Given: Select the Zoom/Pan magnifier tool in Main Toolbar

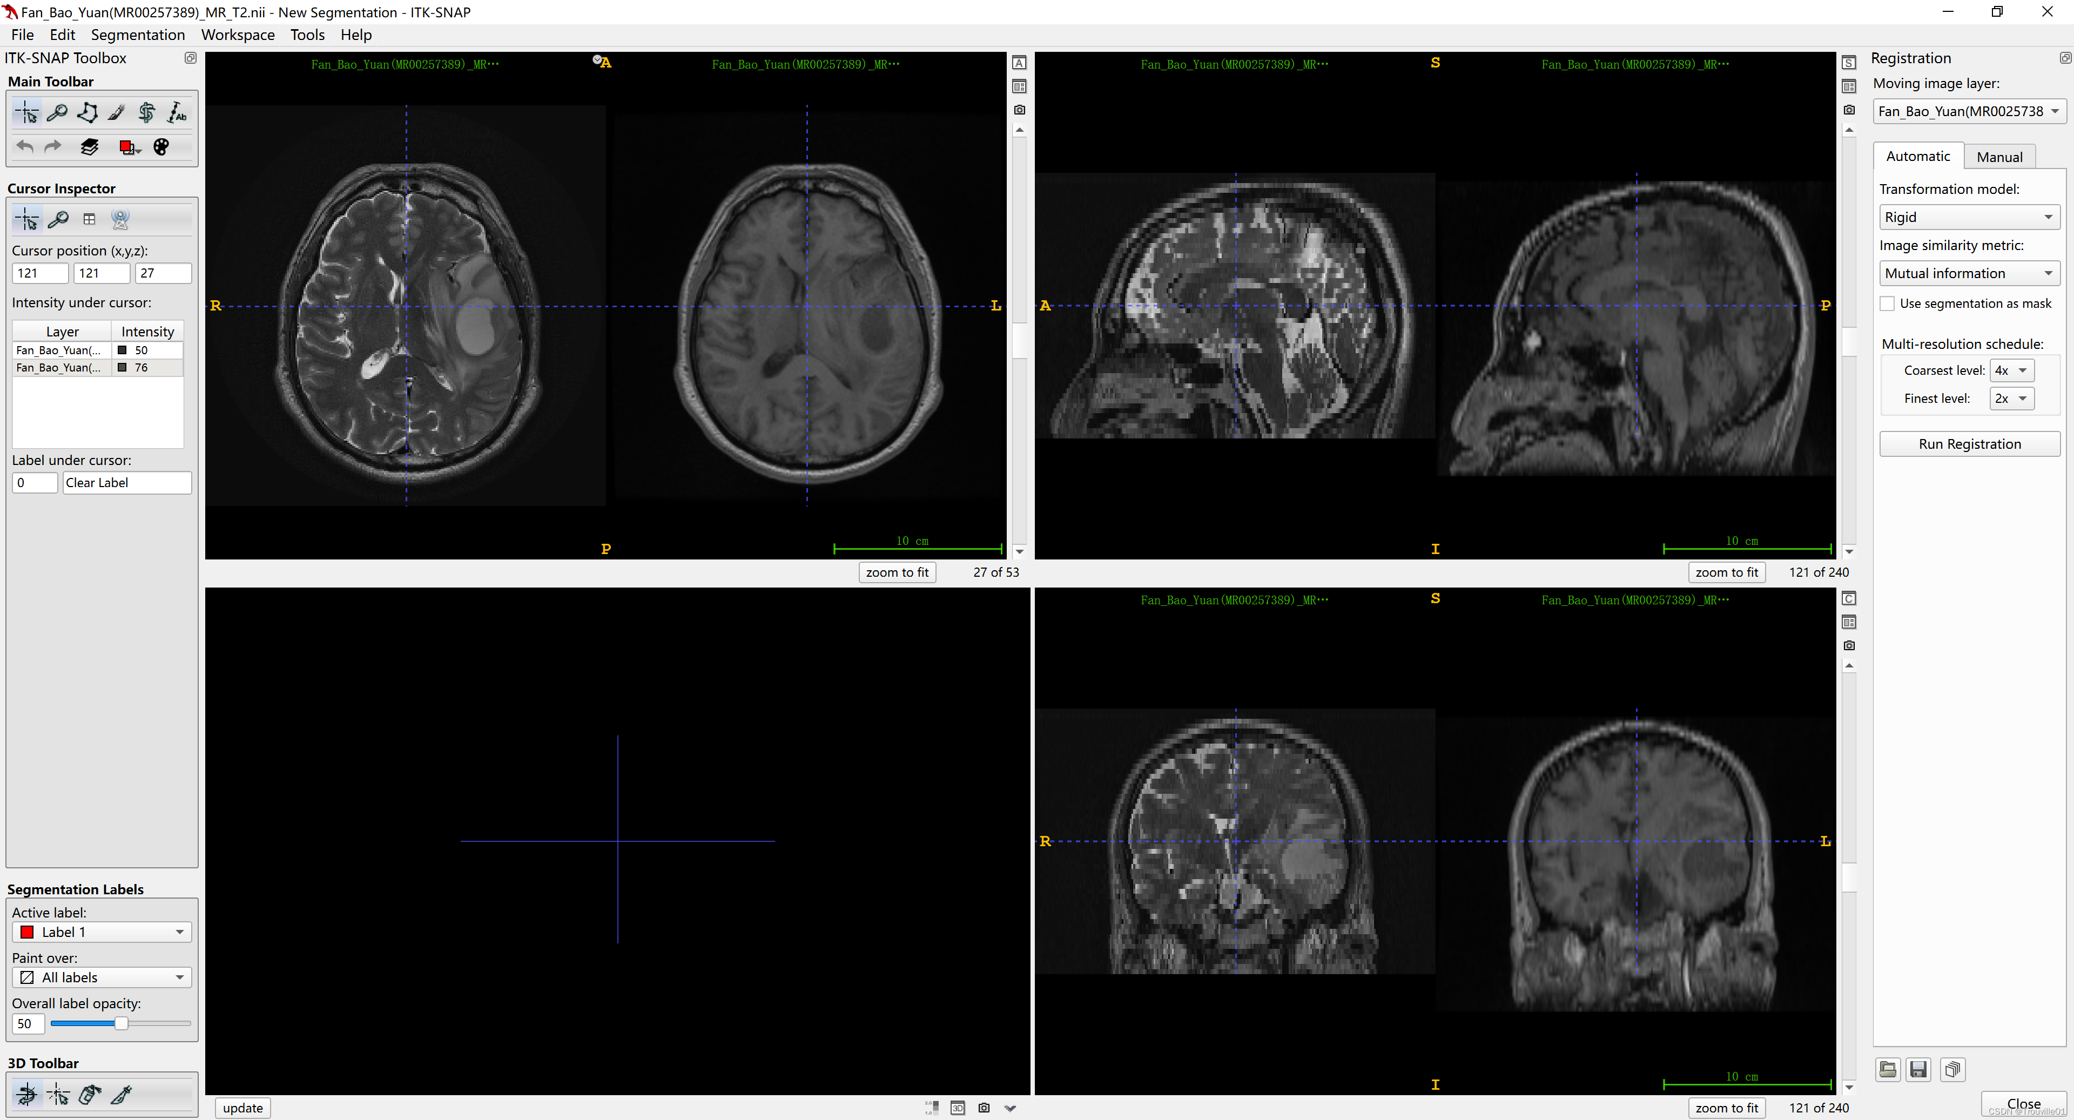Looking at the screenshot, I should (56, 113).
